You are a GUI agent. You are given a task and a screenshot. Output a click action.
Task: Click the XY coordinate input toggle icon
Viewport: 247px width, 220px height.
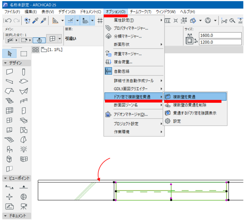point(85,21)
